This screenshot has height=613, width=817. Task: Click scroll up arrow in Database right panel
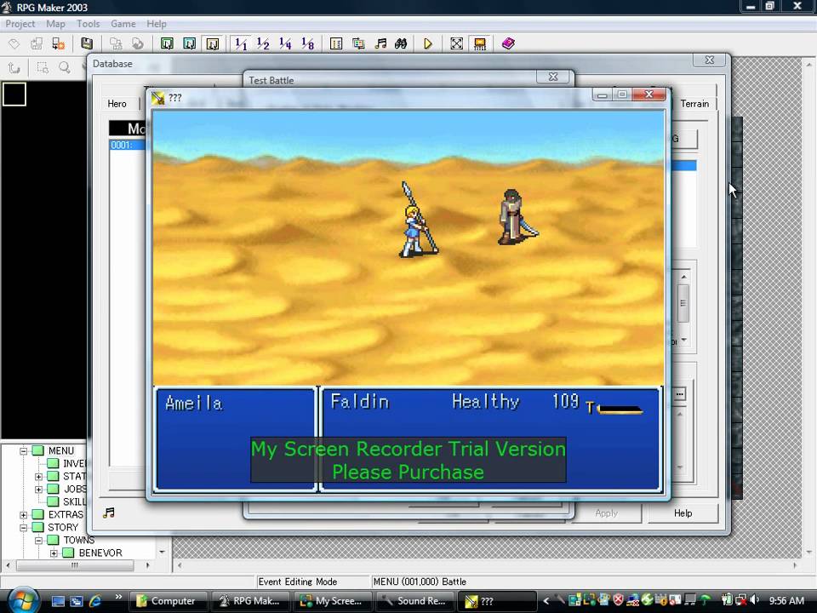point(683,277)
